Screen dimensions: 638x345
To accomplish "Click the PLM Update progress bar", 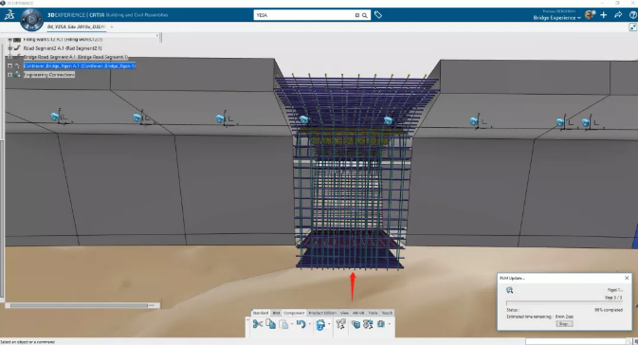I will pyautogui.click(x=564, y=303).
